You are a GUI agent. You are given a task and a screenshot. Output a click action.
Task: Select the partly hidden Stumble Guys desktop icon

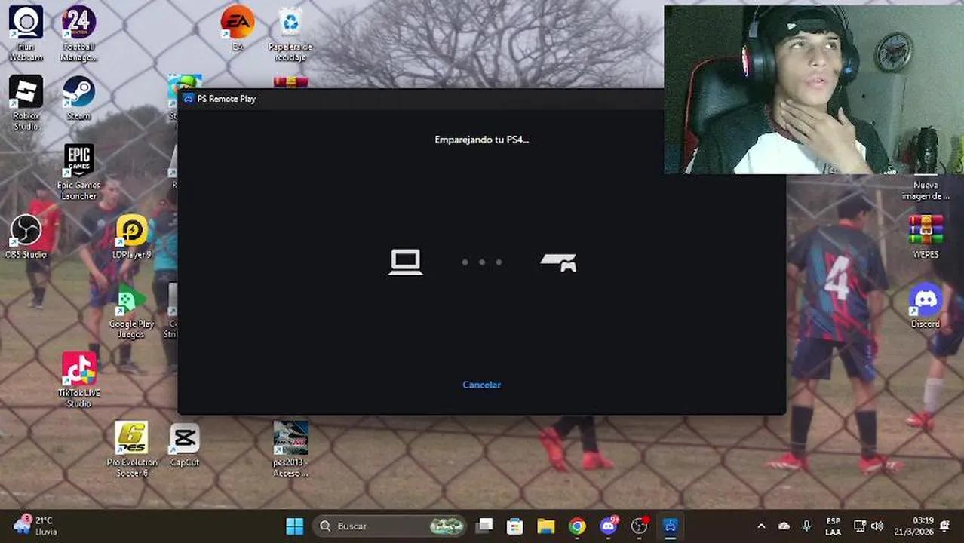[x=184, y=81]
